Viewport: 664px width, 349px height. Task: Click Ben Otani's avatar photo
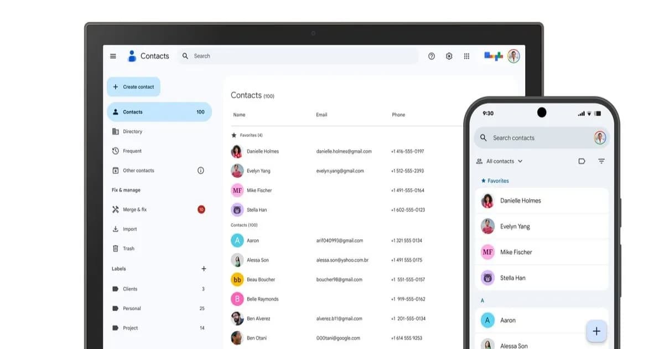[237, 338]
